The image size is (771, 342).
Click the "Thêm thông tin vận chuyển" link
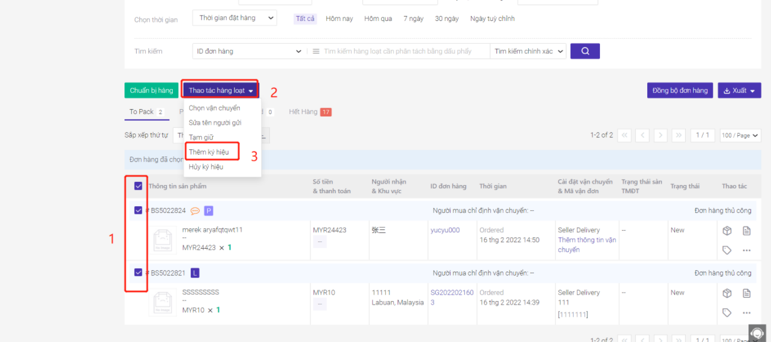point(586,245)
